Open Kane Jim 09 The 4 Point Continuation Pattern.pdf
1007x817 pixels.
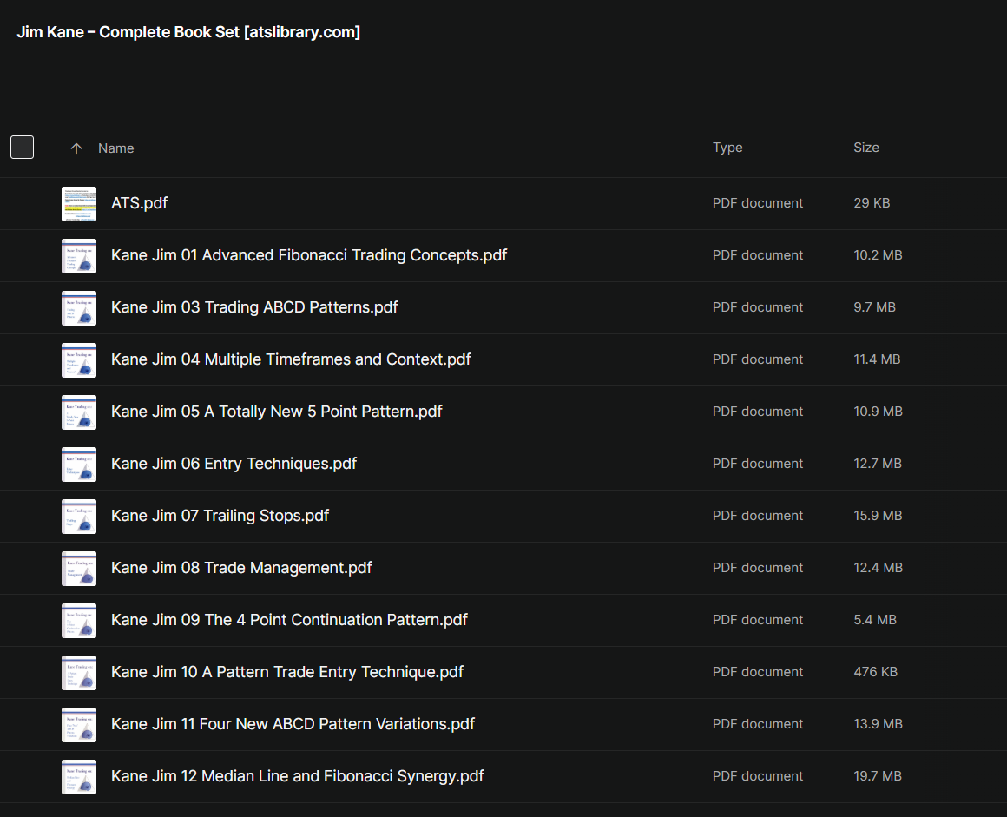(x=289, y=620)
